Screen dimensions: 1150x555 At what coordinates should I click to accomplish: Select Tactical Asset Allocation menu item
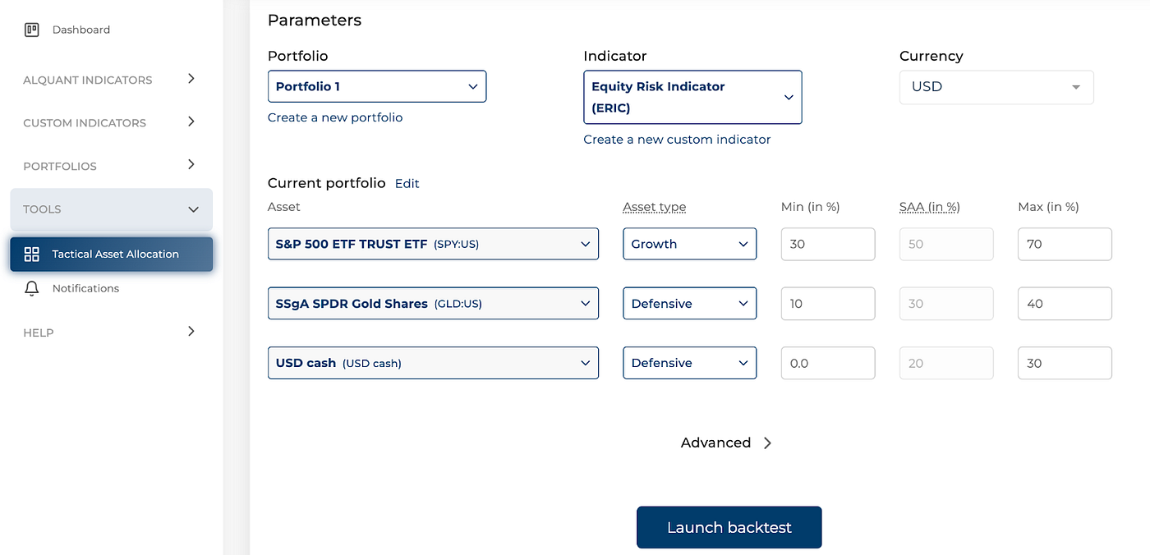coord(111,254)
